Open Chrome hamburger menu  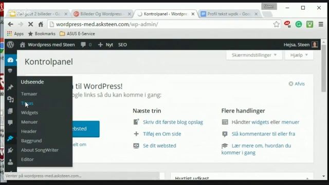pos(321,24)
